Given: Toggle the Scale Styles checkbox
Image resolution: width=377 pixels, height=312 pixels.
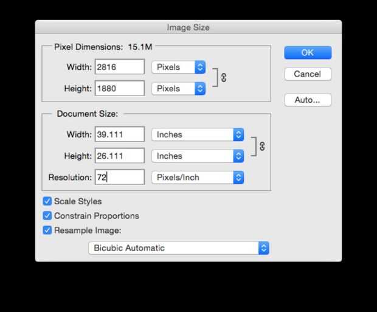Looking at the screenshot, I should coord(47,201).
